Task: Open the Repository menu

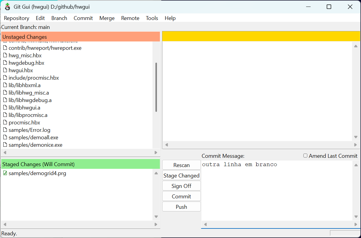Action: click(x=16, y=18)
